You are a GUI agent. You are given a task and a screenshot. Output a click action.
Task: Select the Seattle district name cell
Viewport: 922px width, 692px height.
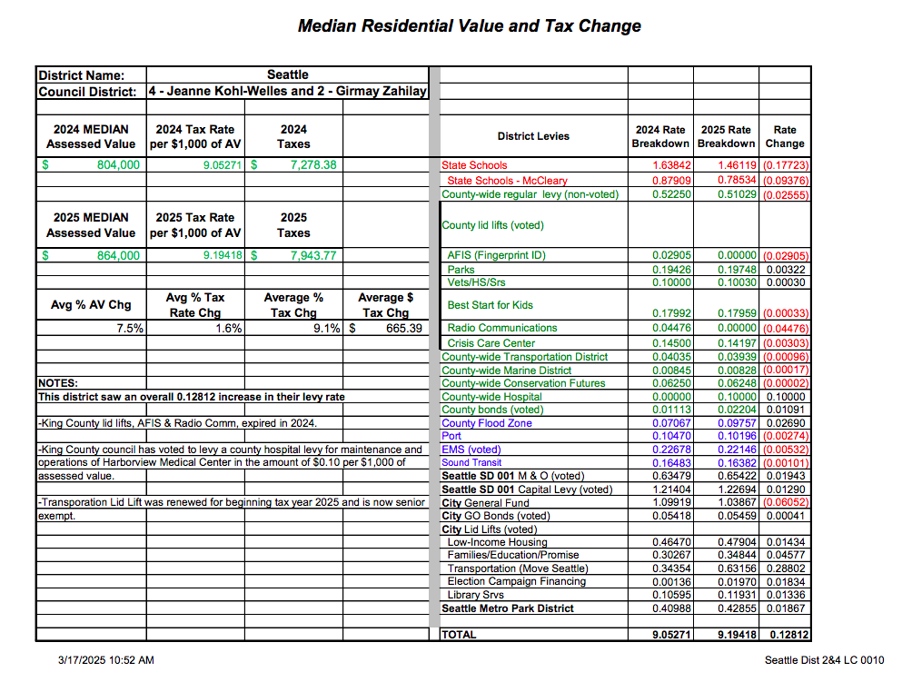[x=287, y=74]
